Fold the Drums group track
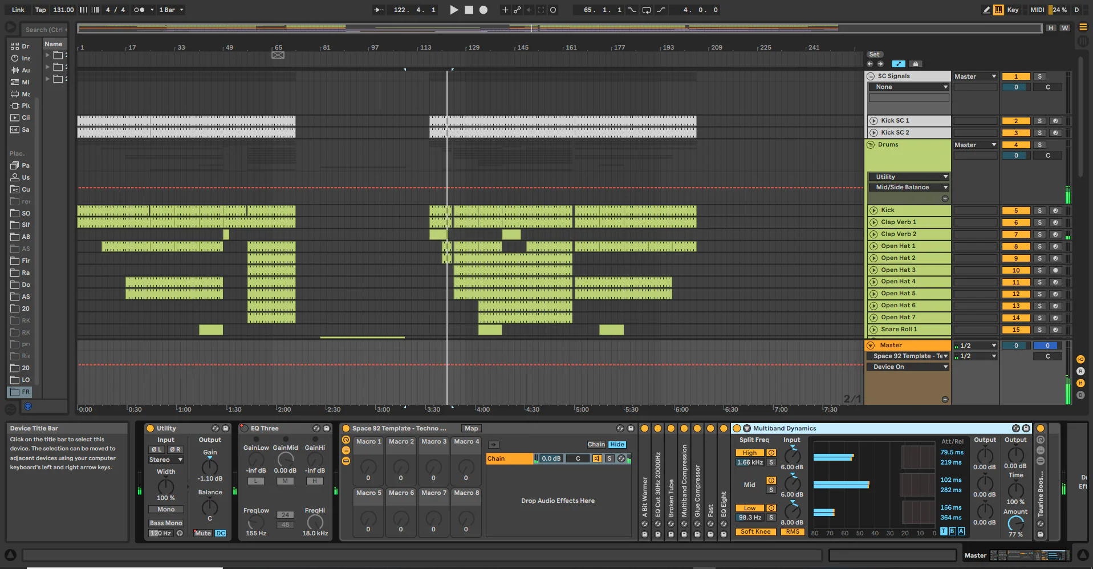Viewport: 1093px width, 569px height. point(871,145)
